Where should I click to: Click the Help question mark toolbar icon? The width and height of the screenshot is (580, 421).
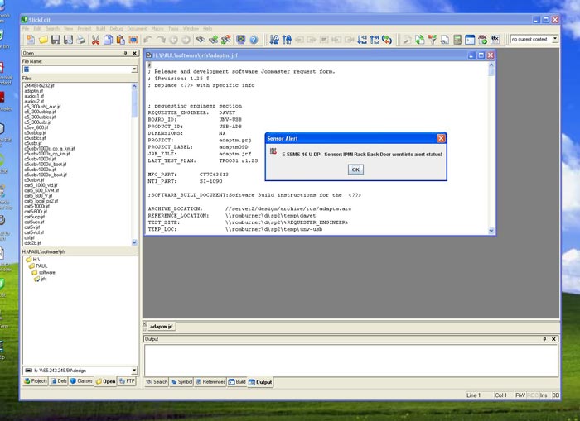click(253, 40)
